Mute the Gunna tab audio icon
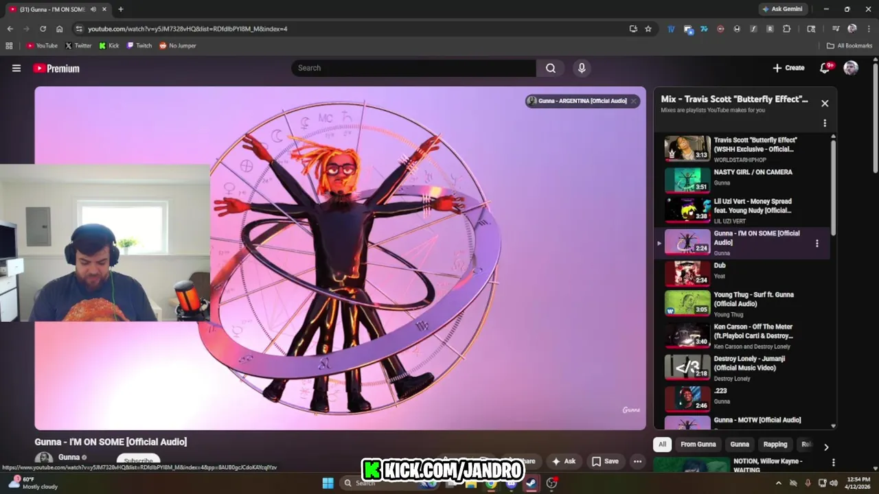Screen dimensions: 879x494 [x=93, y=10]
